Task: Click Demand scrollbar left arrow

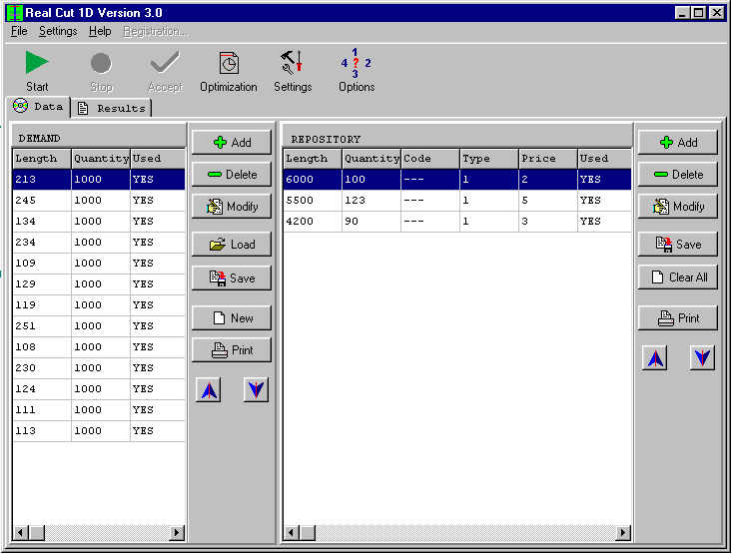Action: 21,532
